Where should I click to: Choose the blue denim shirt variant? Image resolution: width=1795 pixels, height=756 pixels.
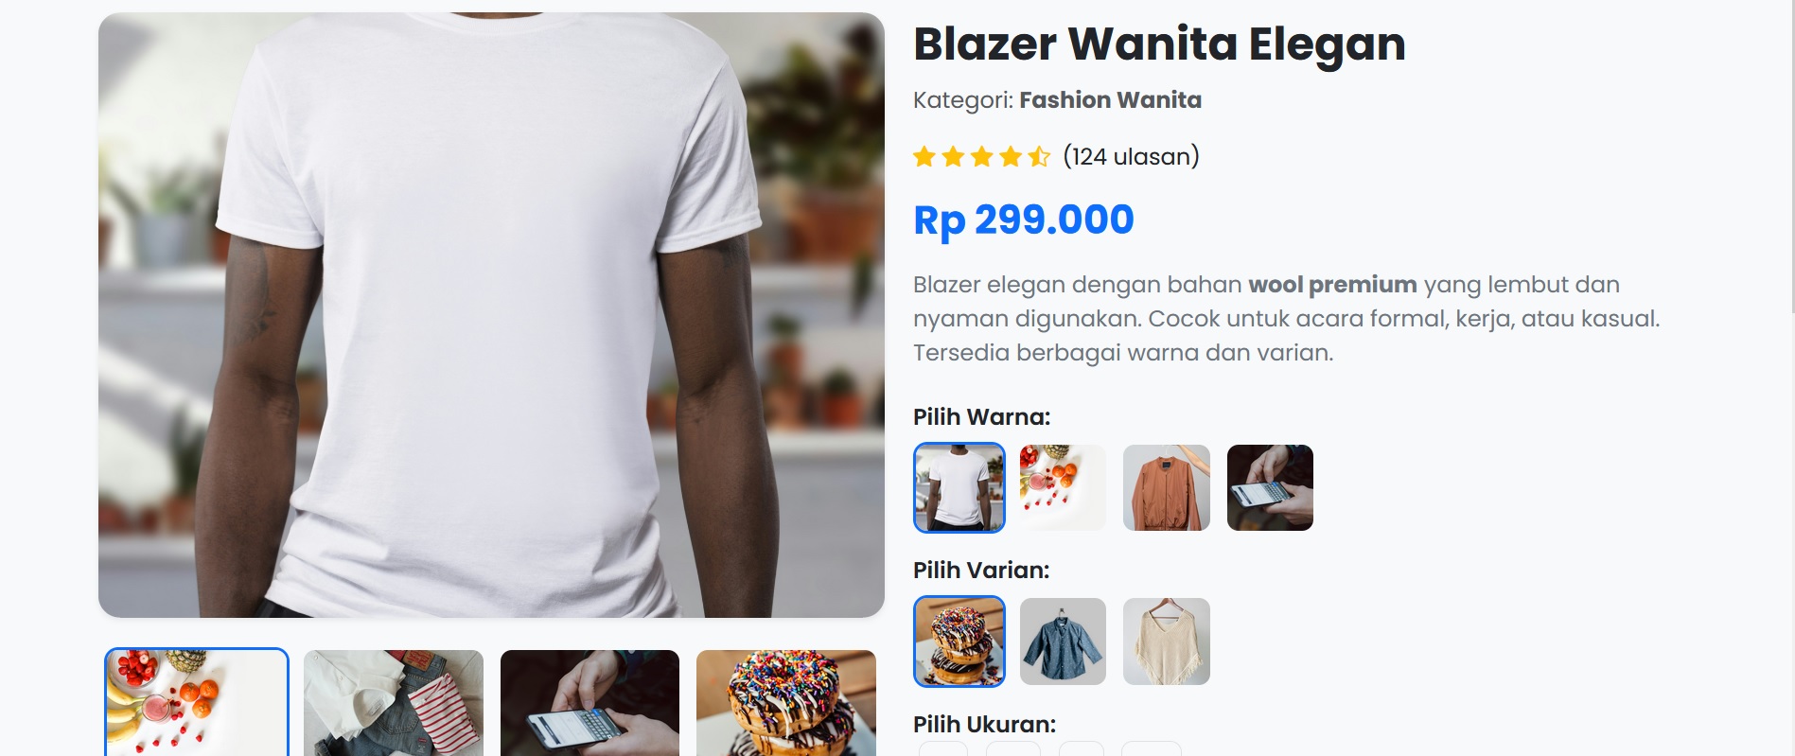pyautogui.click(x=1063, y=642)
